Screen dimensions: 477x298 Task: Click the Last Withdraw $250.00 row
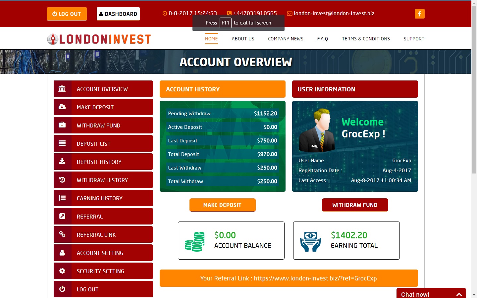(223, 168)
